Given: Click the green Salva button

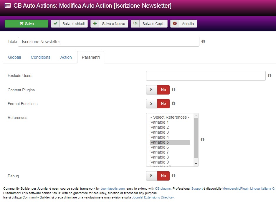Looking at the screenshot, I should click(27, 24).
